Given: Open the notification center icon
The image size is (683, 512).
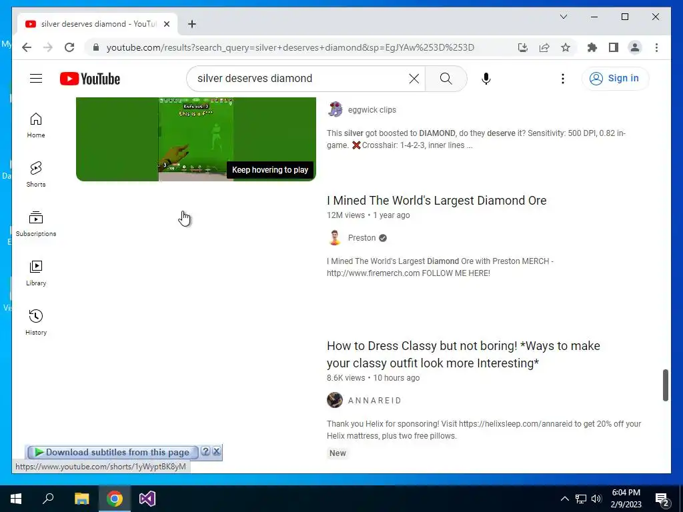Looking at the screenshot, I should click(662, 499).
